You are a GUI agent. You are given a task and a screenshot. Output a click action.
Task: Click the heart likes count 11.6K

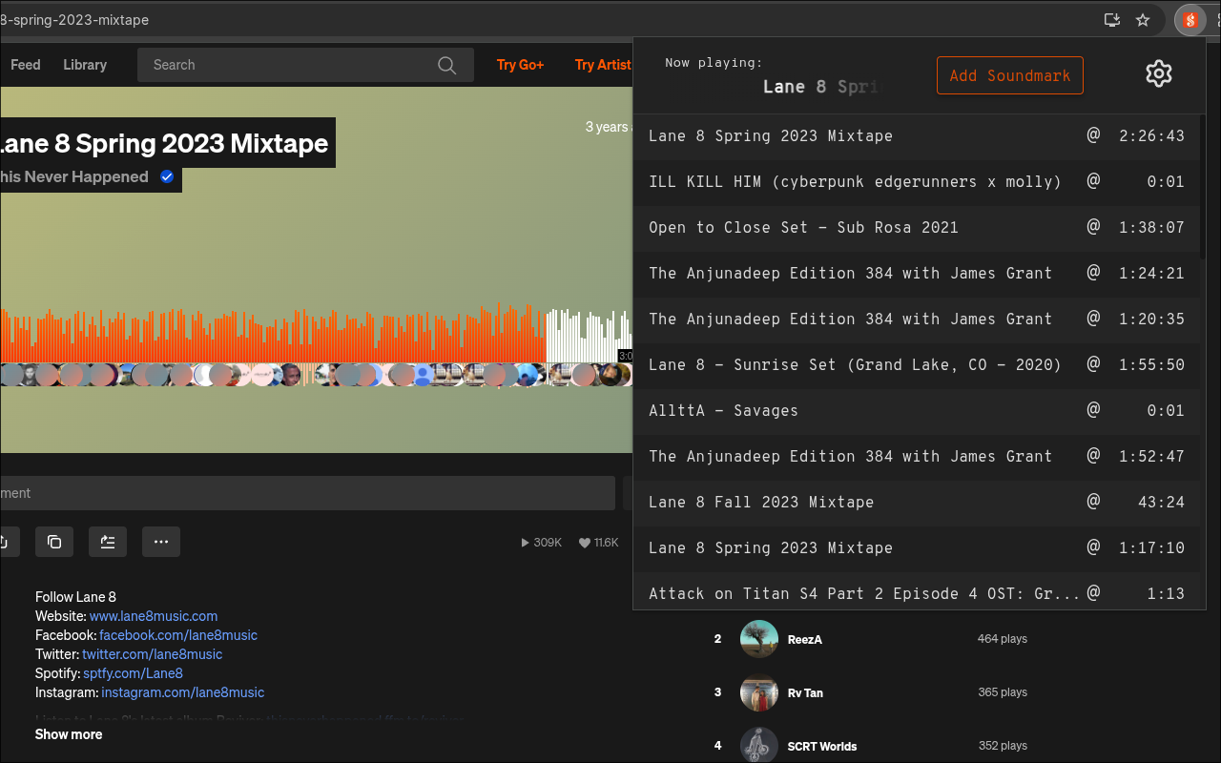pyautogui.click(x=599, y=543)
